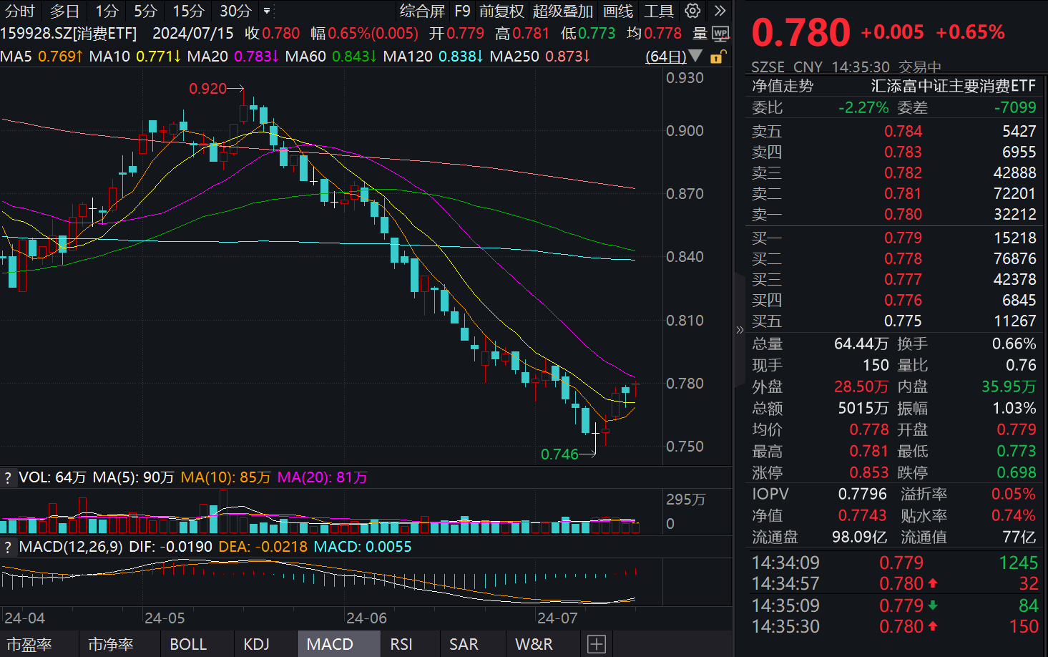Switch to 多日 multi-day view

pyautogui.click(x=64, y=11)
